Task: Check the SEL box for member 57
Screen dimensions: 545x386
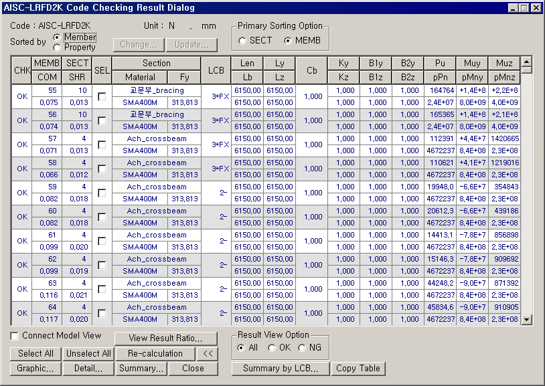Action: (102, 143)
